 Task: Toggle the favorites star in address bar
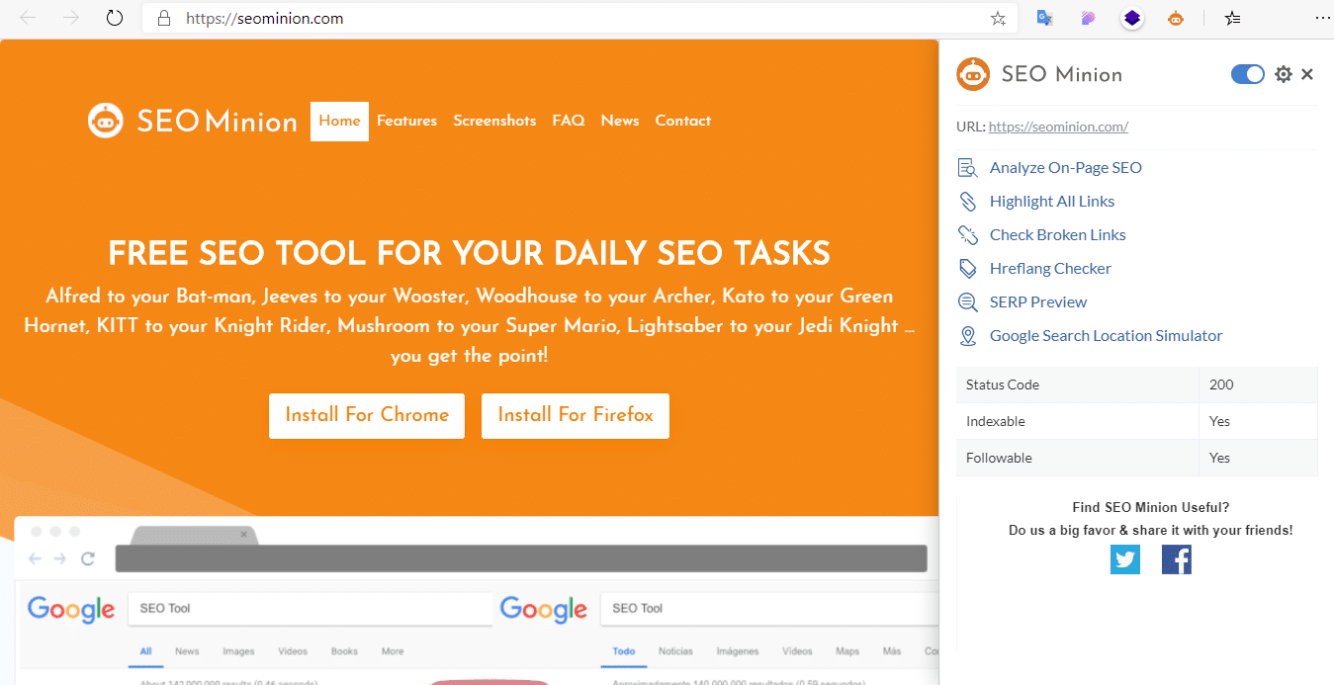[998, 18]
